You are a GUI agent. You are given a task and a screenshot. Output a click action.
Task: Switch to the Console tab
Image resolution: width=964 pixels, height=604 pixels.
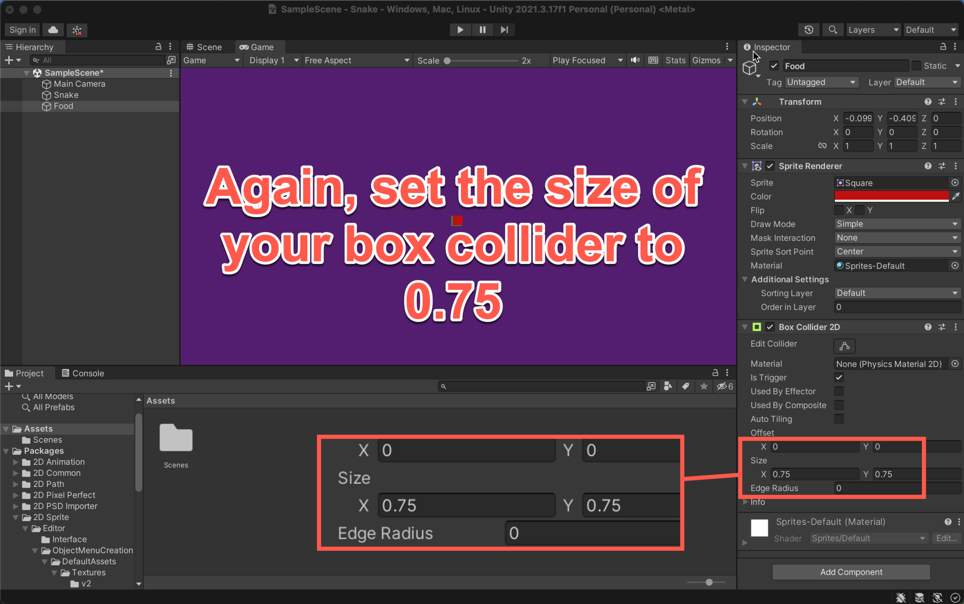83,373
